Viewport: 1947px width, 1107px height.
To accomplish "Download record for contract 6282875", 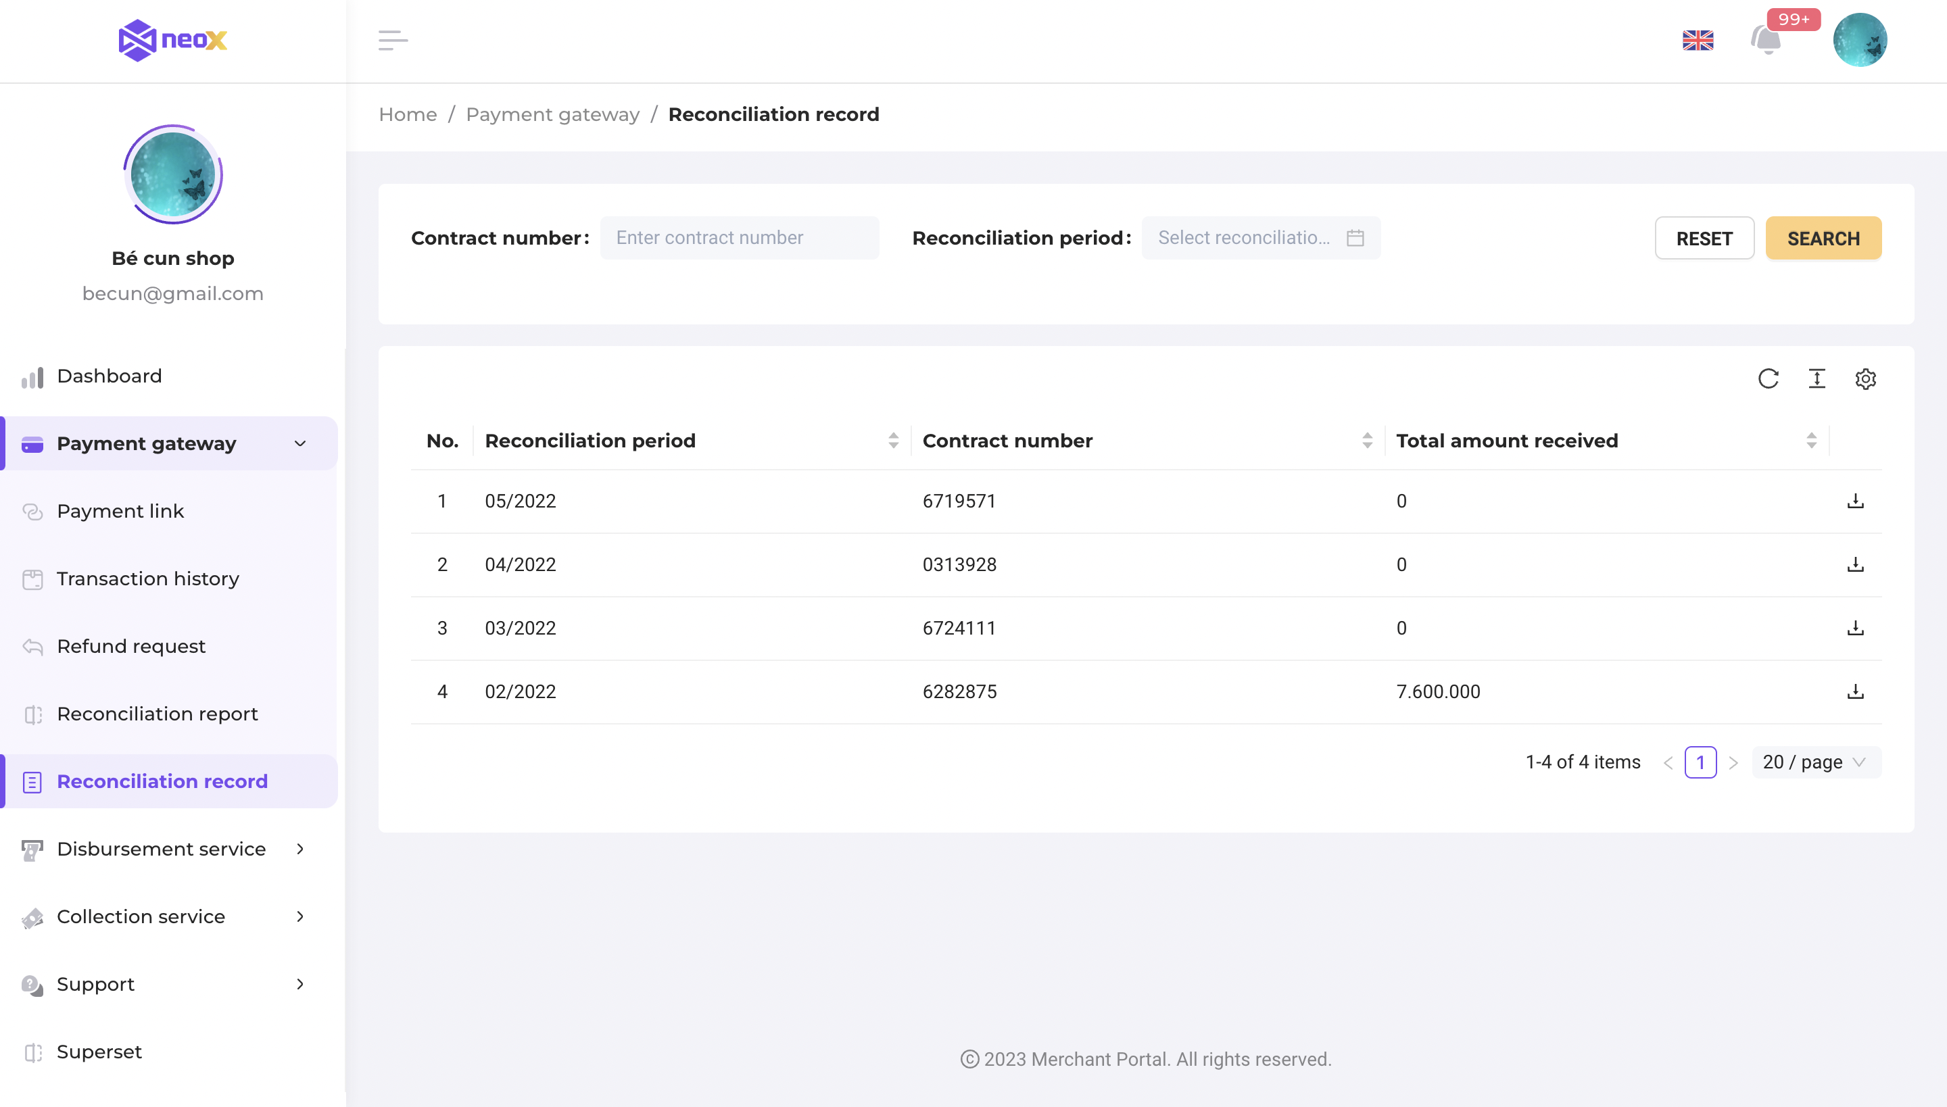I will tap(1855, 692).
